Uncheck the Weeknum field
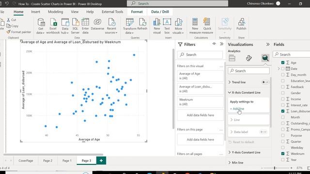This screenshot has height=174, width=310. pos(283,154)
